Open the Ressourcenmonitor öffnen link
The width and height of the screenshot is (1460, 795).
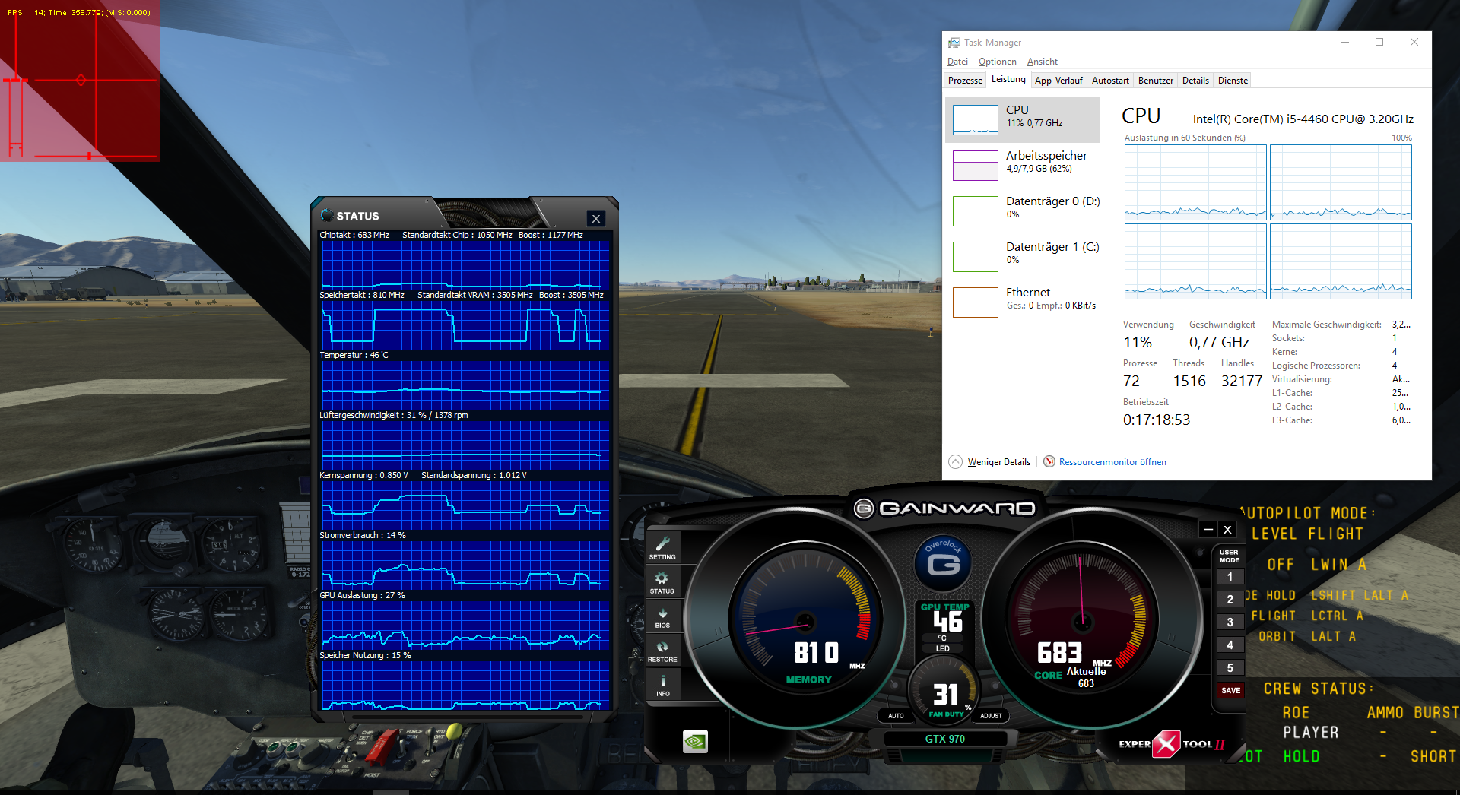pos(1112,462)
